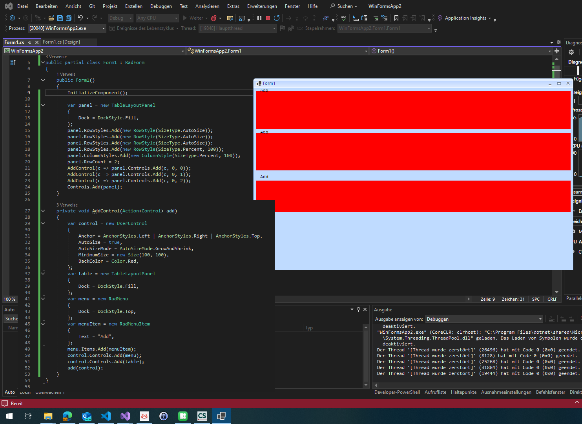Collapse the AddControl method at its outline arrow

click(43, 211)
